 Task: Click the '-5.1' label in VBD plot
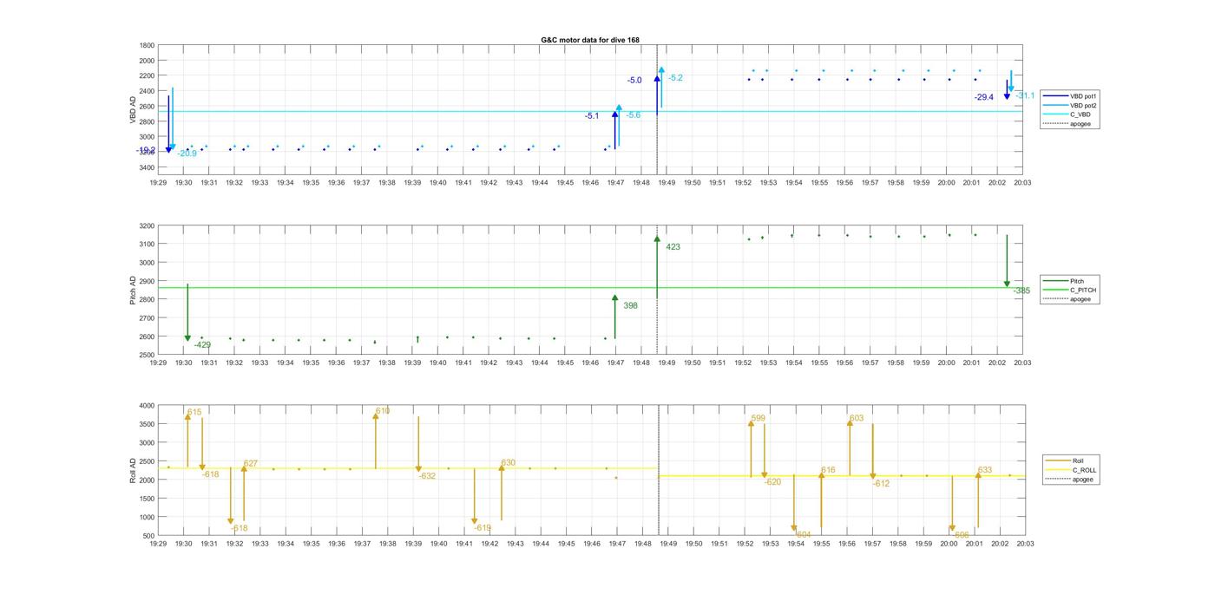(592, 115)
